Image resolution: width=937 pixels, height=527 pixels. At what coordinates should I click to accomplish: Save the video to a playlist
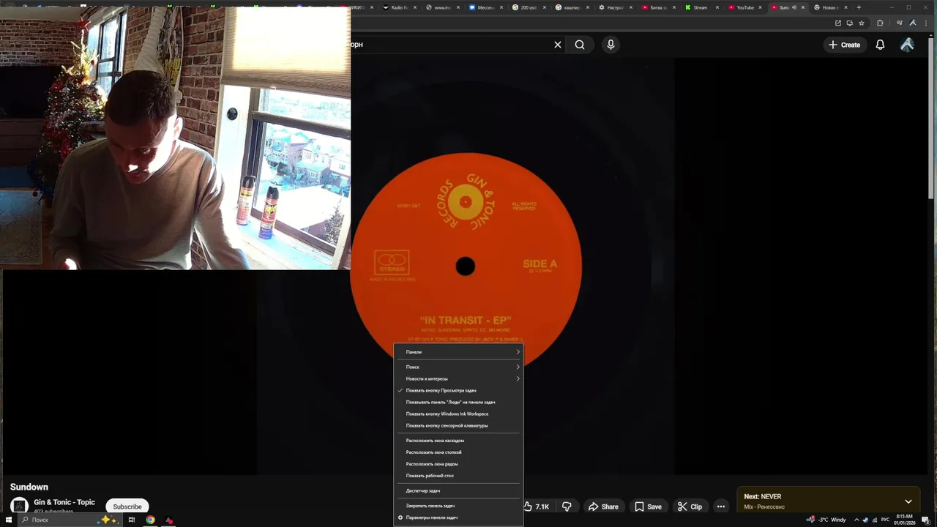coord(649,507)
